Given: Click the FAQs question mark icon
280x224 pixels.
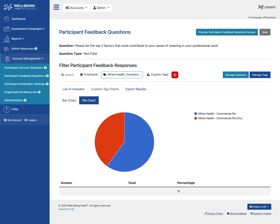Looking at the screenshot, I should 7,109.
